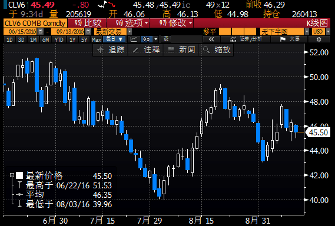Viewport: 335px width, 226px height.
Task: Click the intraday sparkline mini chart
Action: coord(107,4)
